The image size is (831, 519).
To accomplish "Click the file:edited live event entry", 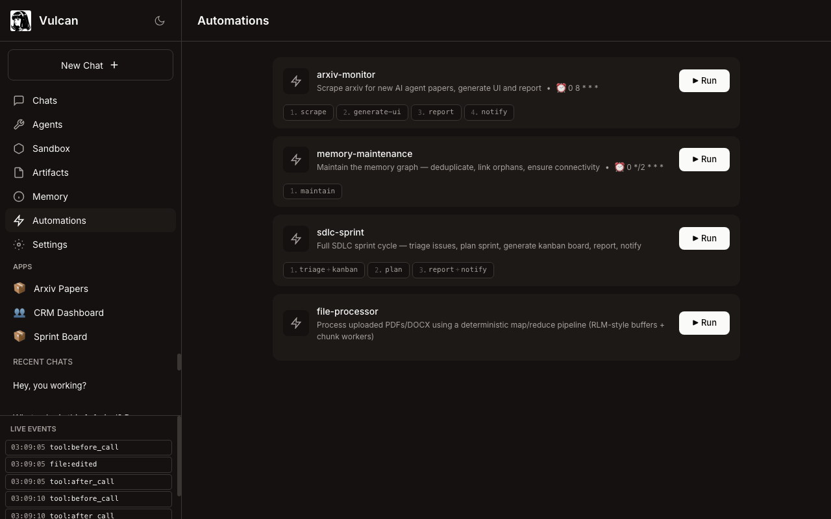I will coord(88,465).
